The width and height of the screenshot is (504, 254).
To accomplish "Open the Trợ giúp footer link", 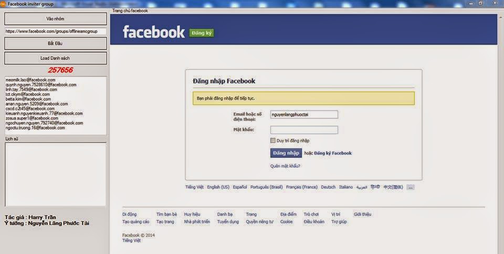I will click(x=339, y=222).
